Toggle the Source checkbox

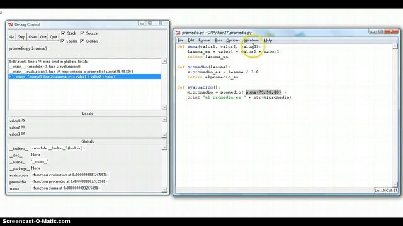tap(82, 33)
